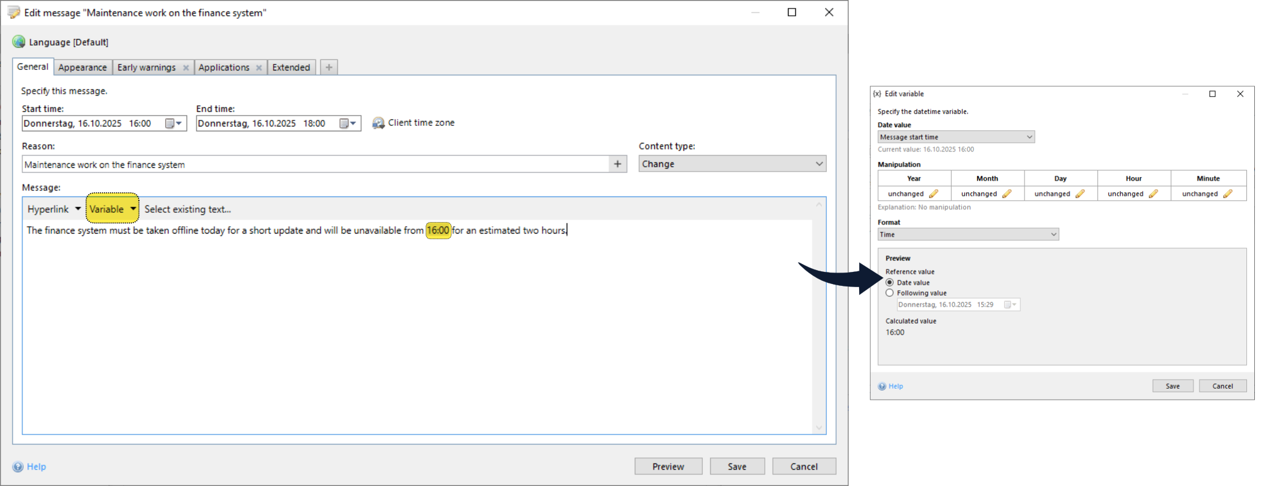Edit the Minute manipulation pencil
This screenshot has height=486, width=1264.
coord(1228,194)
